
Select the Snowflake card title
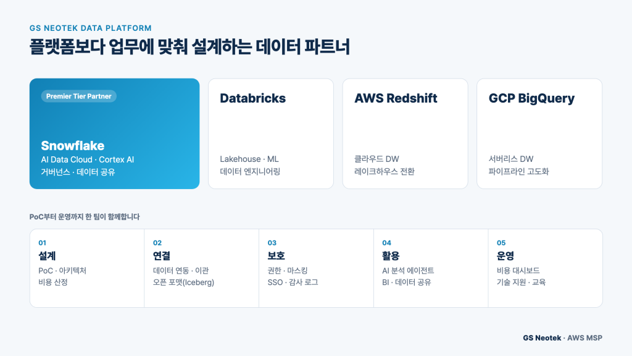[73, 146]
